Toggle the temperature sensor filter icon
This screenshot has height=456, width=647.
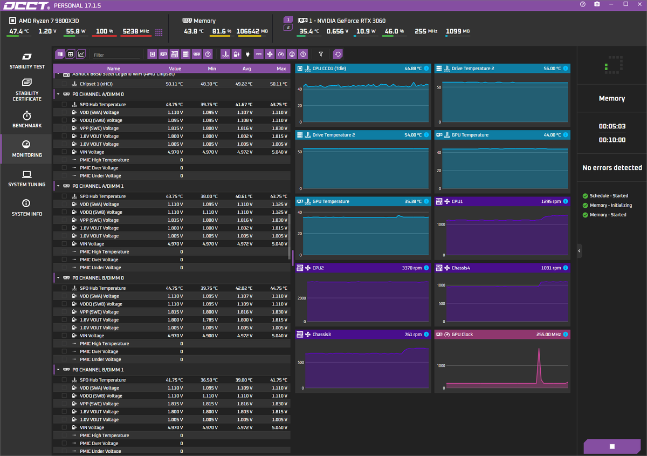pyautogui.click(x=225, y=54)
